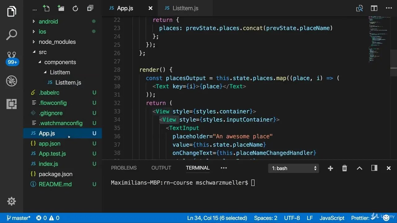Show more panel tabs via ellipsis

[x=224, y=168]
